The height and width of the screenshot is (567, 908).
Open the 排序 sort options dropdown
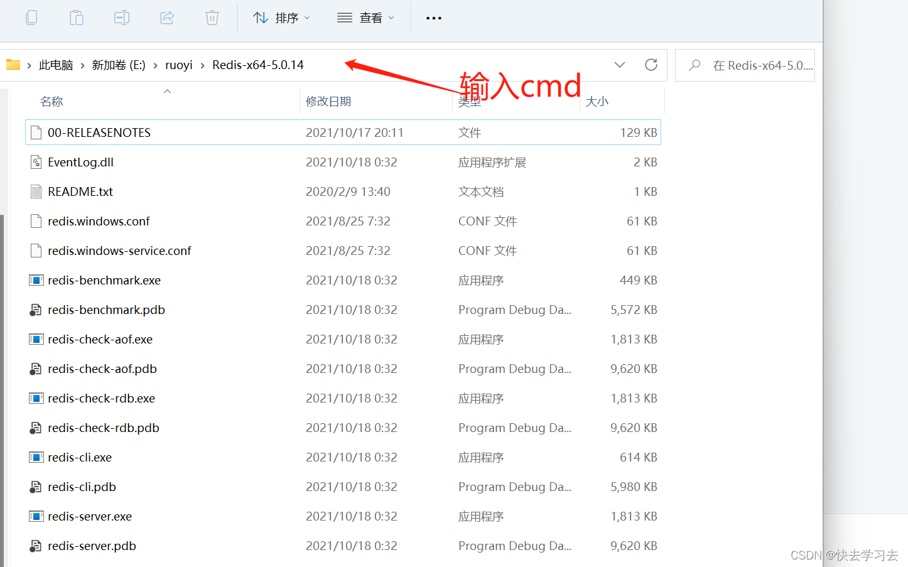(281, 18)
